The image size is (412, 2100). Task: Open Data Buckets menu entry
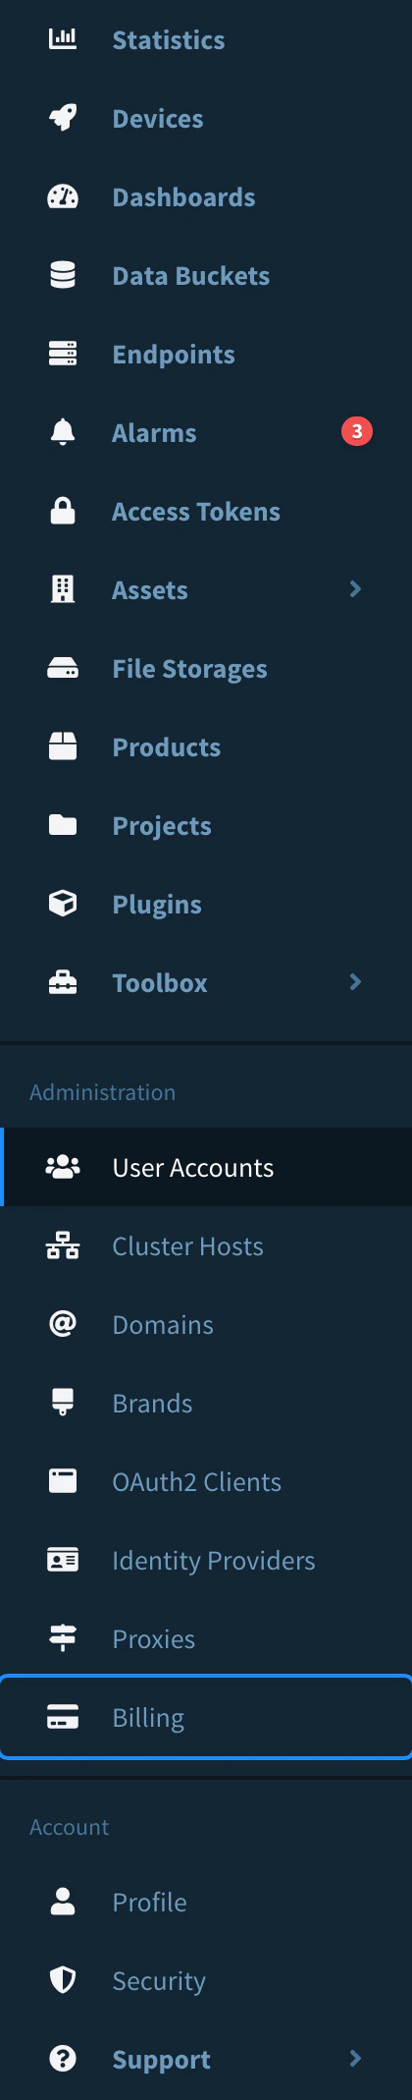pyautogui.click(x=206, y=275)
